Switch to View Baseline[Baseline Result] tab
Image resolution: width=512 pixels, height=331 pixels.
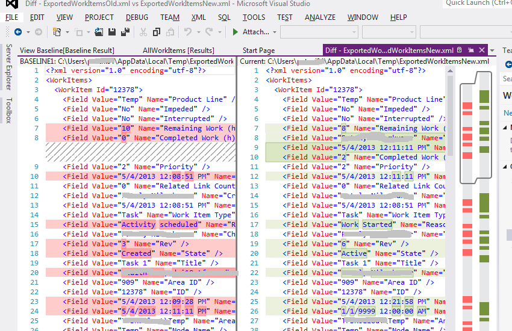(x=67, y=50)
